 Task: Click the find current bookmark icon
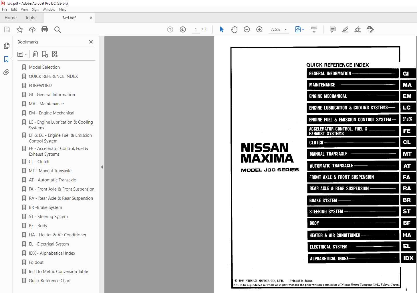[x=55, y=54]
